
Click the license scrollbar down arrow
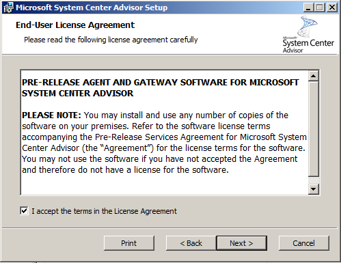coord(314,189)
